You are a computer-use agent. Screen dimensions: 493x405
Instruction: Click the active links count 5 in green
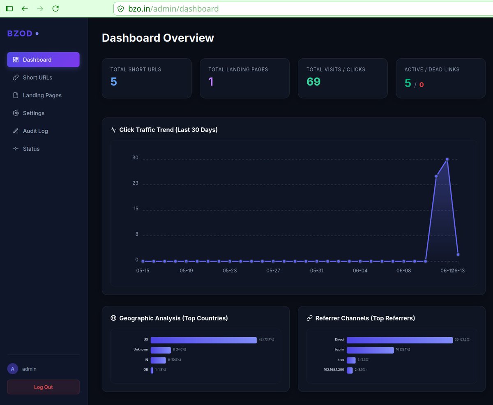tap(408, 83)
